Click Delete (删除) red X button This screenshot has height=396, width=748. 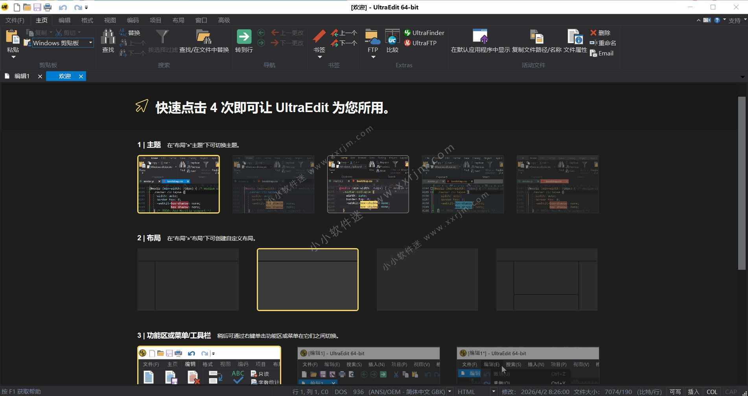tap(600, 33)
